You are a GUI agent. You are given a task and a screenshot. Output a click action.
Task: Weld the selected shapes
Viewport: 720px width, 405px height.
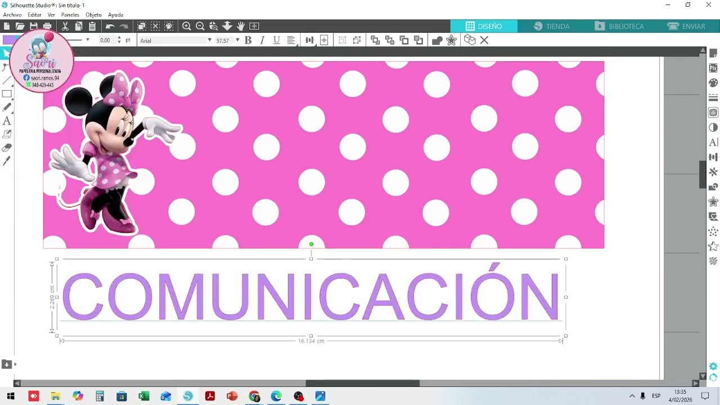[437, 40]
